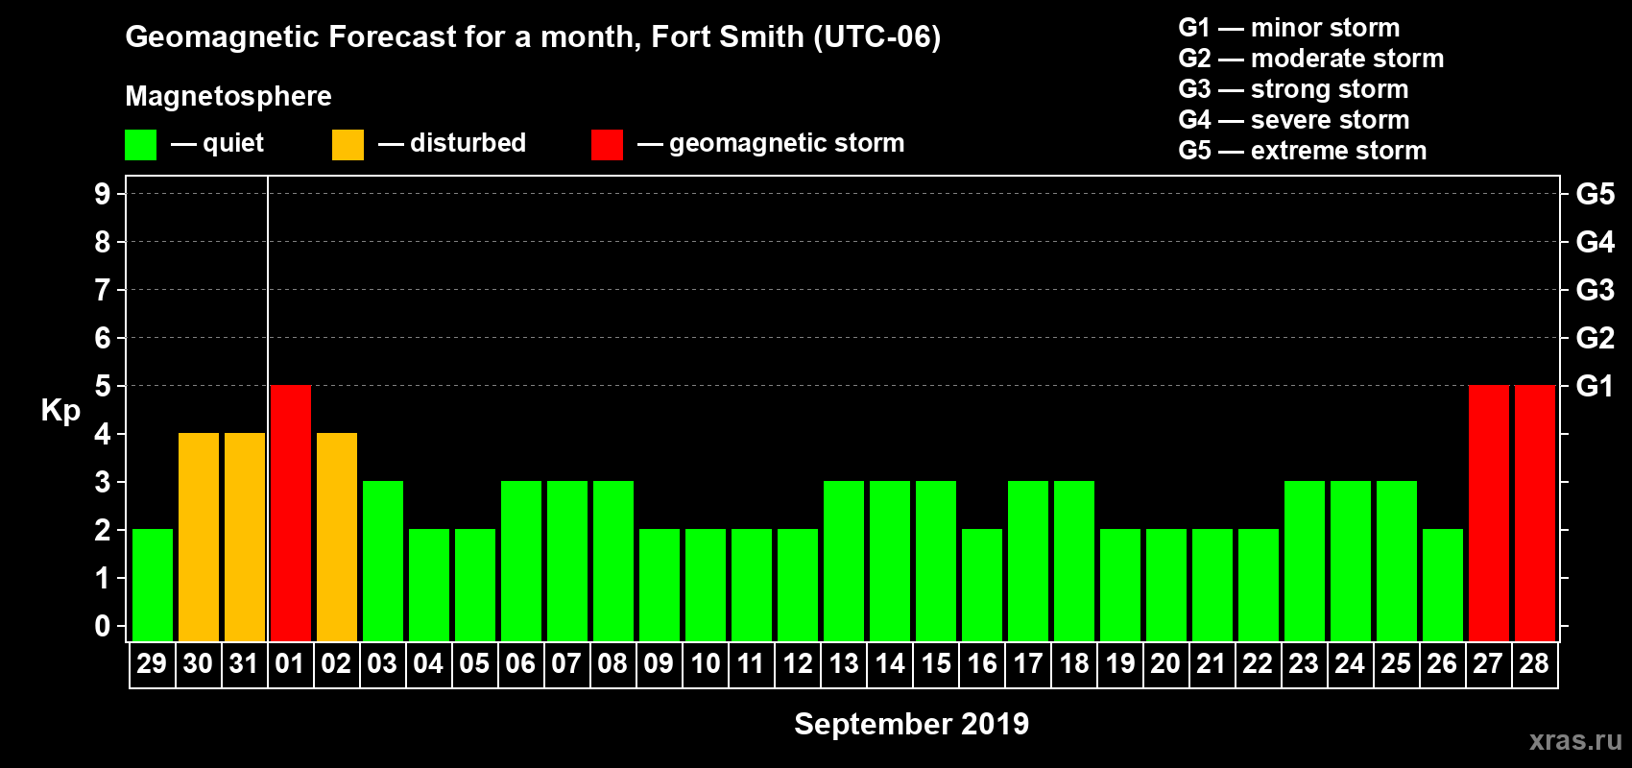This screenshot has height=768, width=1632.
Task: Click the date label '01' on the axis
Action: [290, 664]
